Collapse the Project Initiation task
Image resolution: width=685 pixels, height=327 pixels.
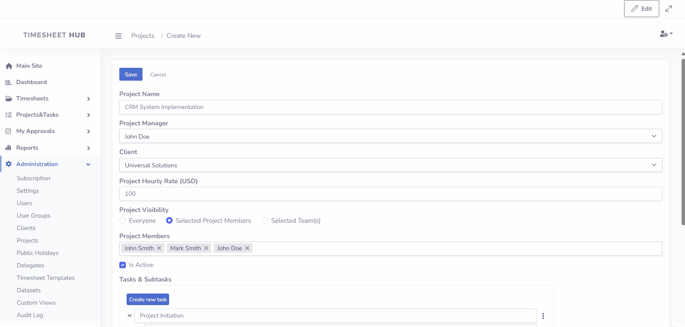(x=130, y=316)
